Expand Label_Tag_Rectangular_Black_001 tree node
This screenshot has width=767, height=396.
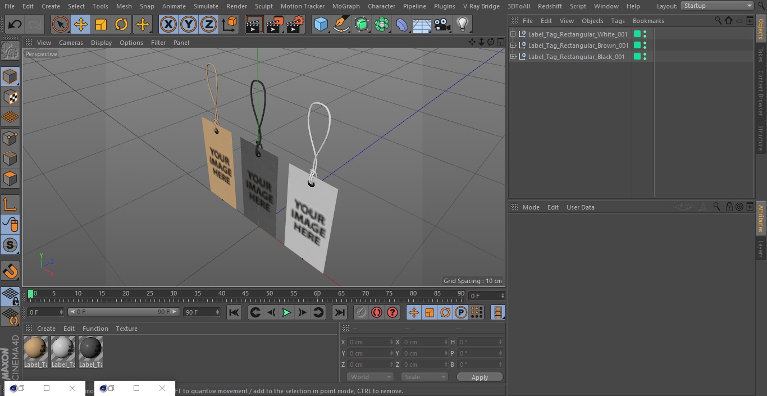(513, 57)
